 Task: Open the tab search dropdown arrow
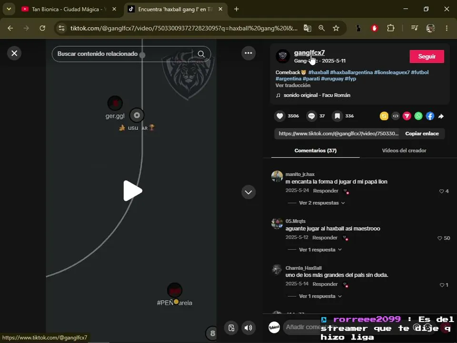tap(9, 9)
